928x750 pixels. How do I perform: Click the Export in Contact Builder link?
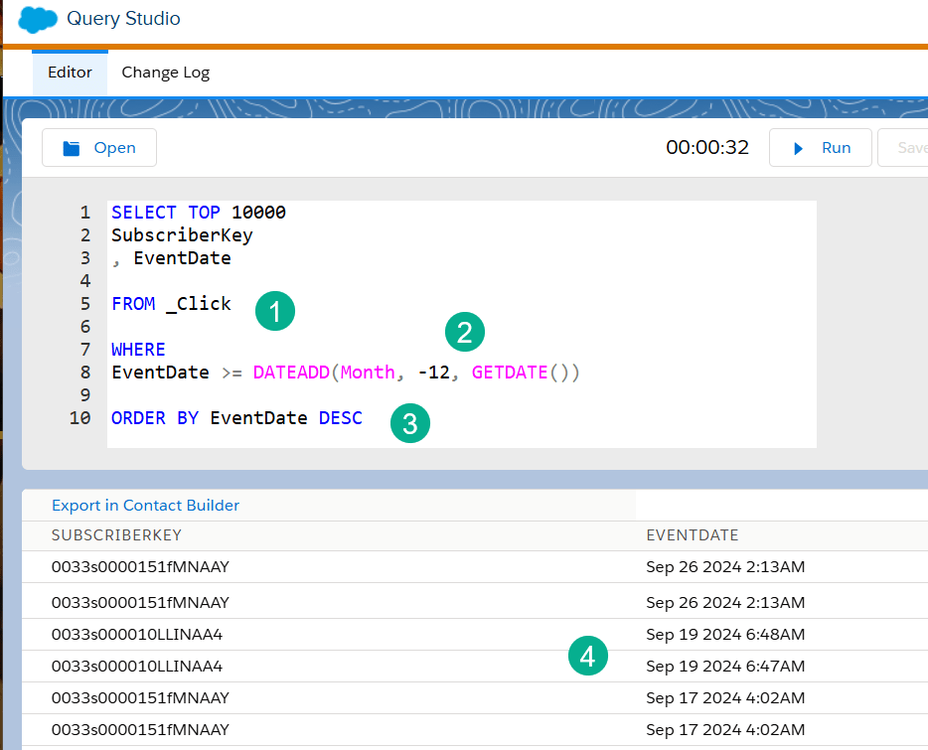145,506
